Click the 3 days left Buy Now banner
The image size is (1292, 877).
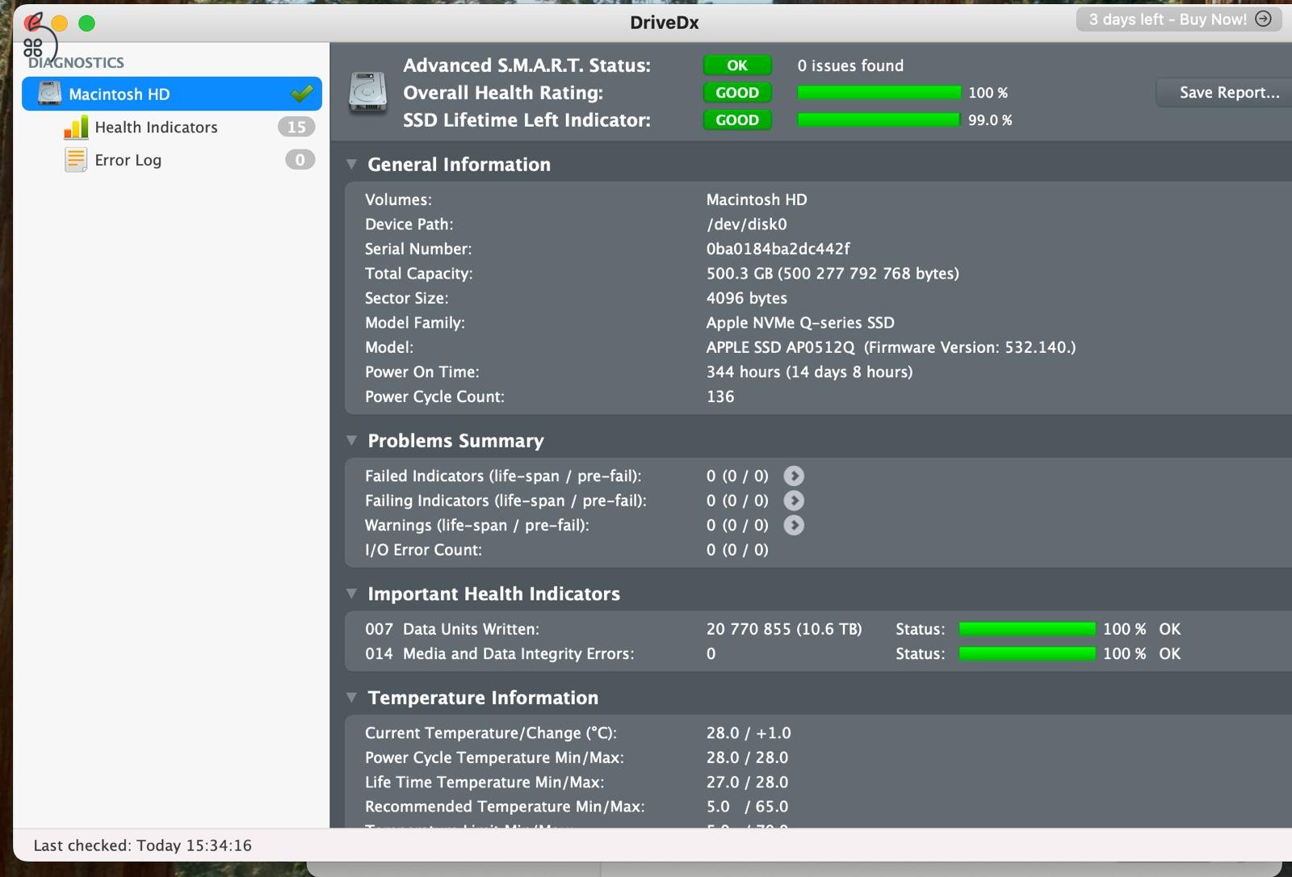pos(1168,19)
